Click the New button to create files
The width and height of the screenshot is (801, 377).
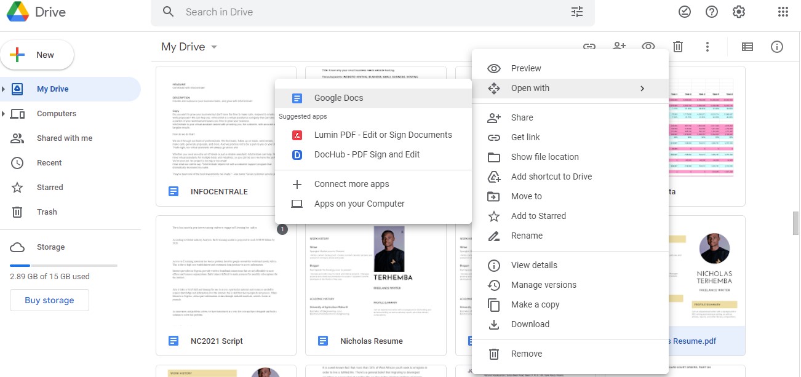tap(37, 55)
